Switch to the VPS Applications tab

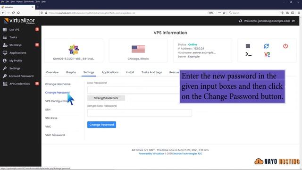110,72
